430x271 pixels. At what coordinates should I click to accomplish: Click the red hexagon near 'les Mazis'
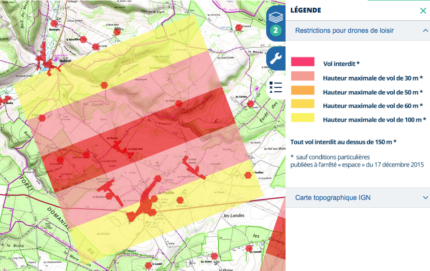click(x=179, y=104)
